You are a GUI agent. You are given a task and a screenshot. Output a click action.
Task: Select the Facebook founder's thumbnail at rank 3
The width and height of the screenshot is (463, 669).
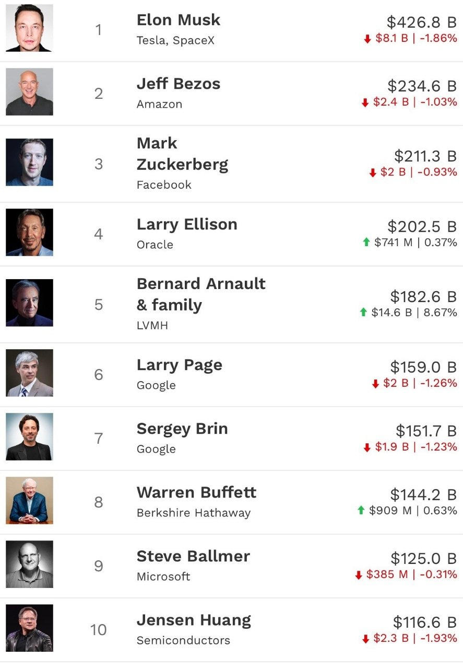[29, 162]
